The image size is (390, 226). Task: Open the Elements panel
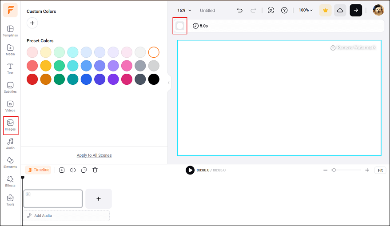10,162
